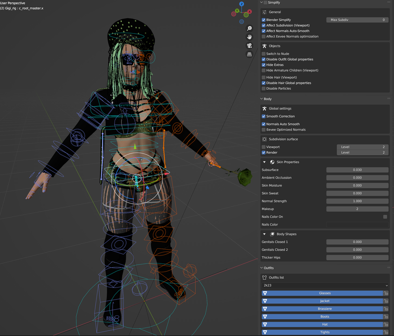The height and width of the screenshot is (336, 394).
Task: Toggle Affect Subdivision (Viewport) checkbox
Action: [264, 25]
